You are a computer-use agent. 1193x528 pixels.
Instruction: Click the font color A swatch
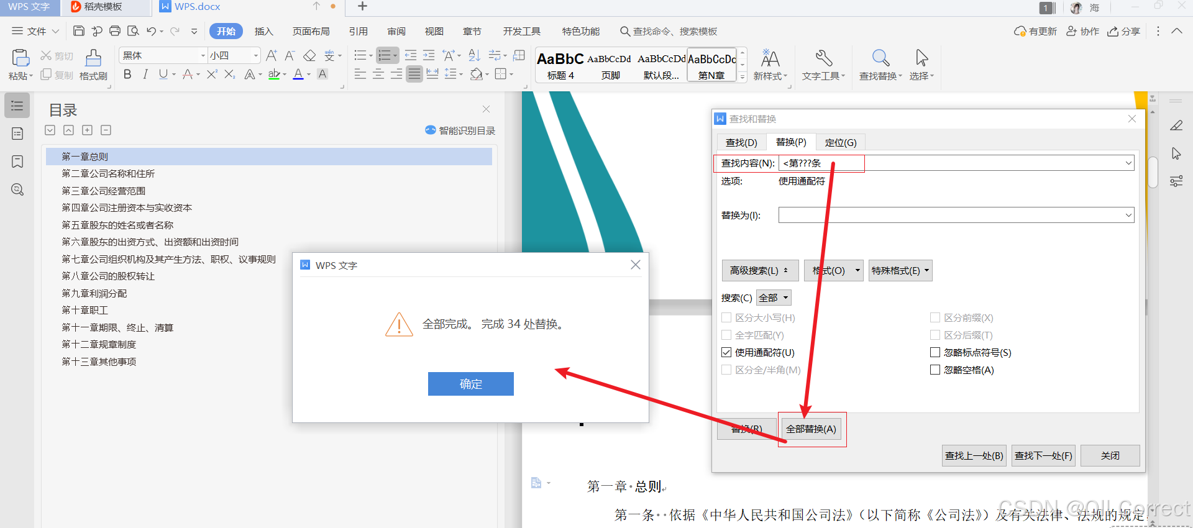pos(298,74)
